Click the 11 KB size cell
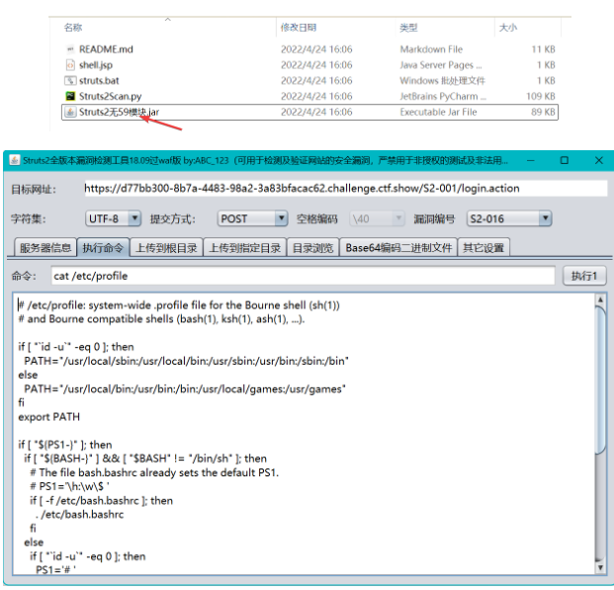 543,49
